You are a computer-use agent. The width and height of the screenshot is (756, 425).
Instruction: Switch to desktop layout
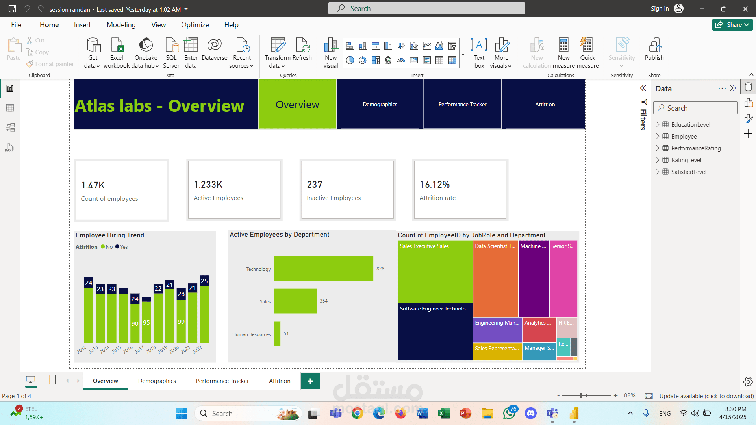point(31,380)
